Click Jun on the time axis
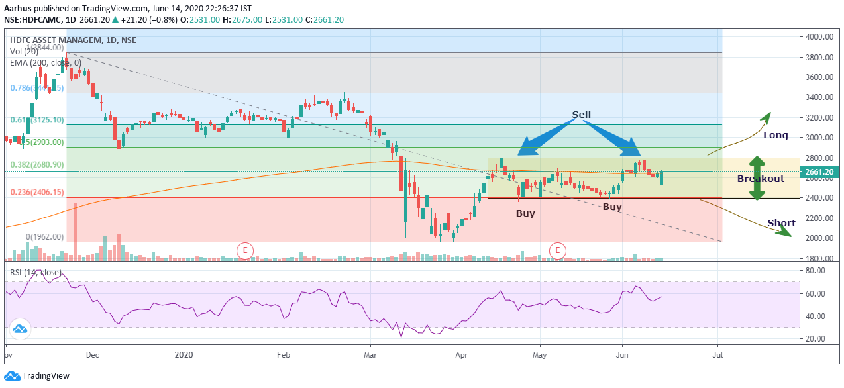 pos(623,354)
